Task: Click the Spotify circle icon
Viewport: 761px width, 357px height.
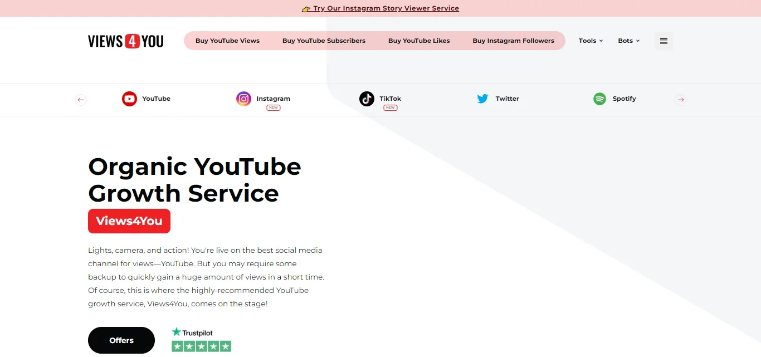Action: 599,99
